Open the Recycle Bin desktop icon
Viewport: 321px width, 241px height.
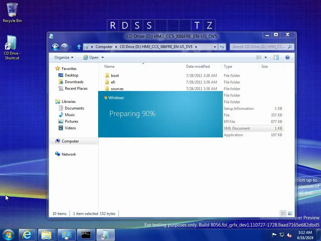click(12, 13)
